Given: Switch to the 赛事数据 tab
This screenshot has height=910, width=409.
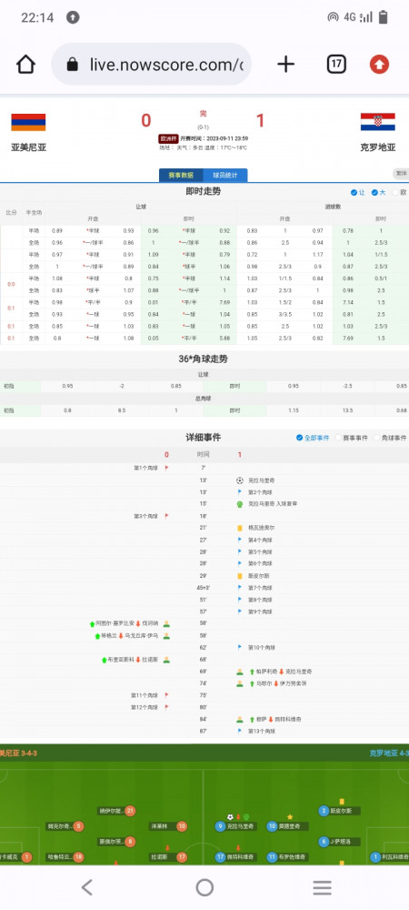Looking at the screenshot, I should pos(182,176).
